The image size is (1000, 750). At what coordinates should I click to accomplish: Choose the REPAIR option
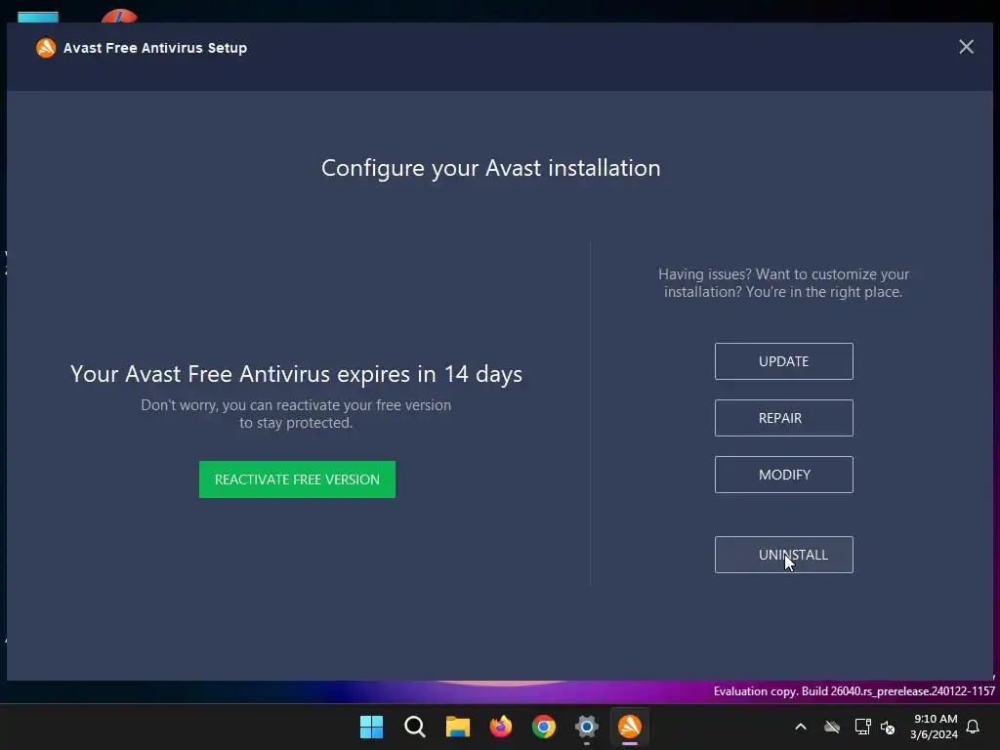(784, 418)
